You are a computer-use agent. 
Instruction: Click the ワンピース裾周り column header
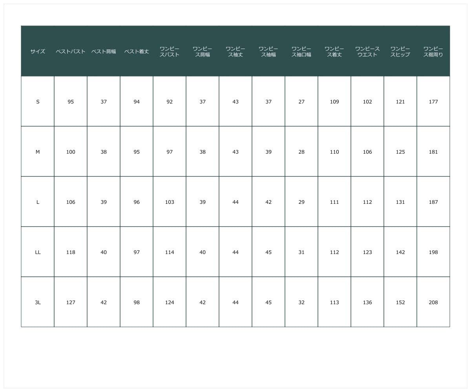click(x=433, y=51)
